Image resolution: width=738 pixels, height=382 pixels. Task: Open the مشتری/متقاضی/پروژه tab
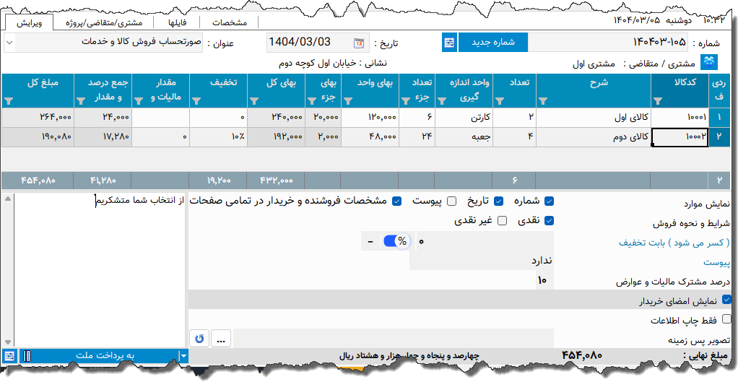coord(103,22)
